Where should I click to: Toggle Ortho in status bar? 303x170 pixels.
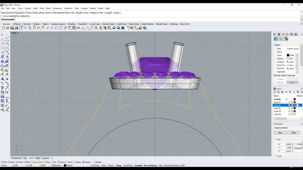point(104,165)
